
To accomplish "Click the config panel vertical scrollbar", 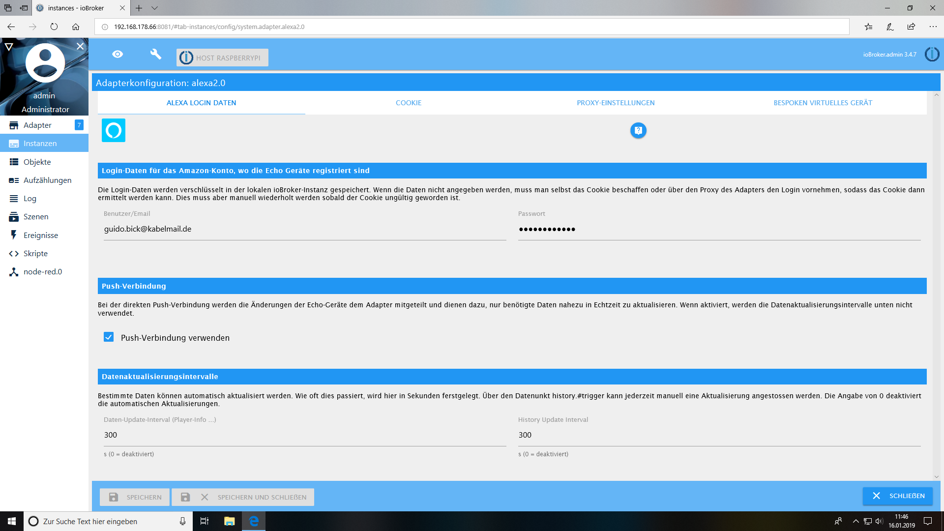I will click(936, 285).
